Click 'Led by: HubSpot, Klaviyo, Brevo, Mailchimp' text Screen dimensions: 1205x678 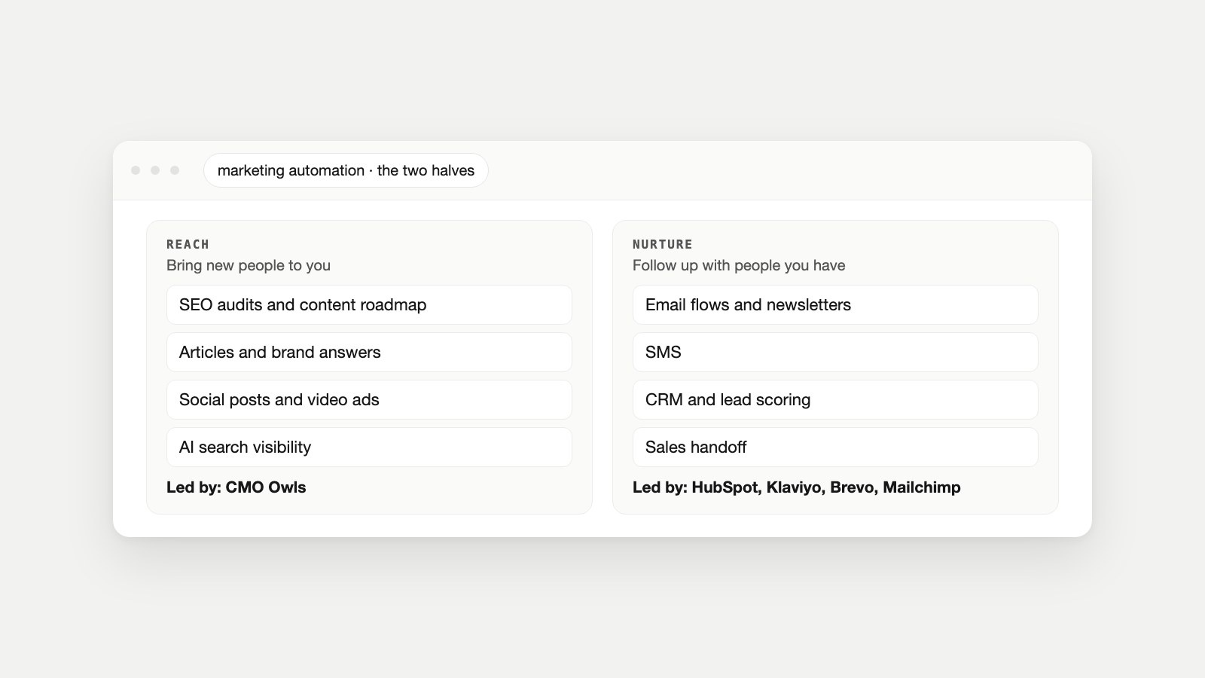[x=797, y=487]
